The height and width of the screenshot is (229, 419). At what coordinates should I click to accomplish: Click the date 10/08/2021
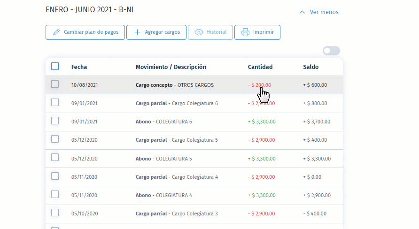point(85,85)
